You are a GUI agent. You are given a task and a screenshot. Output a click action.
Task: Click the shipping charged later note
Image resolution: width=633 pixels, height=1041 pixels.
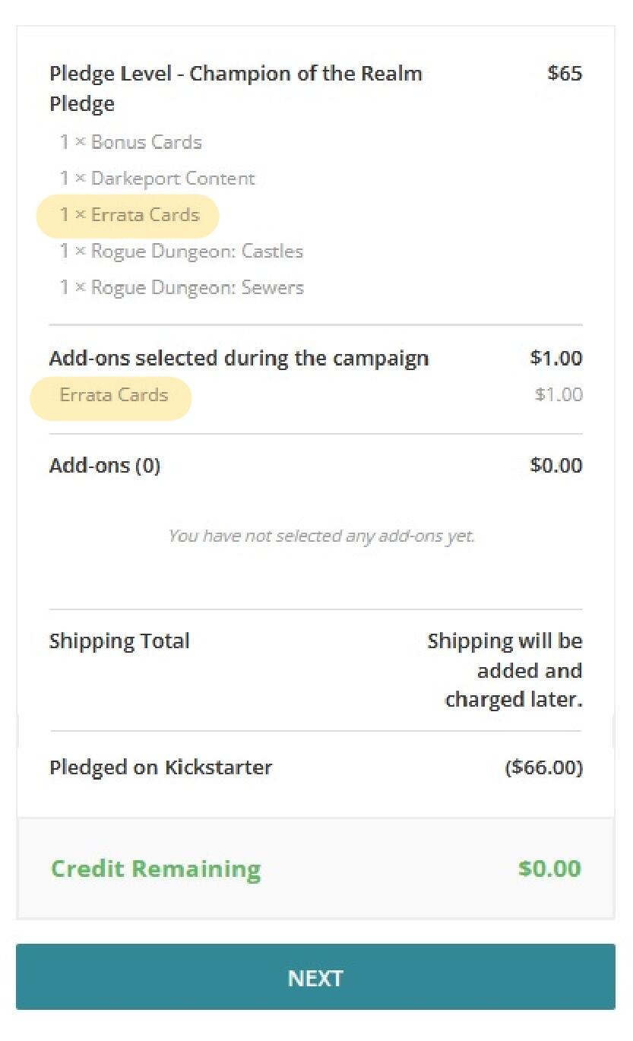click(x=505, y=670)
